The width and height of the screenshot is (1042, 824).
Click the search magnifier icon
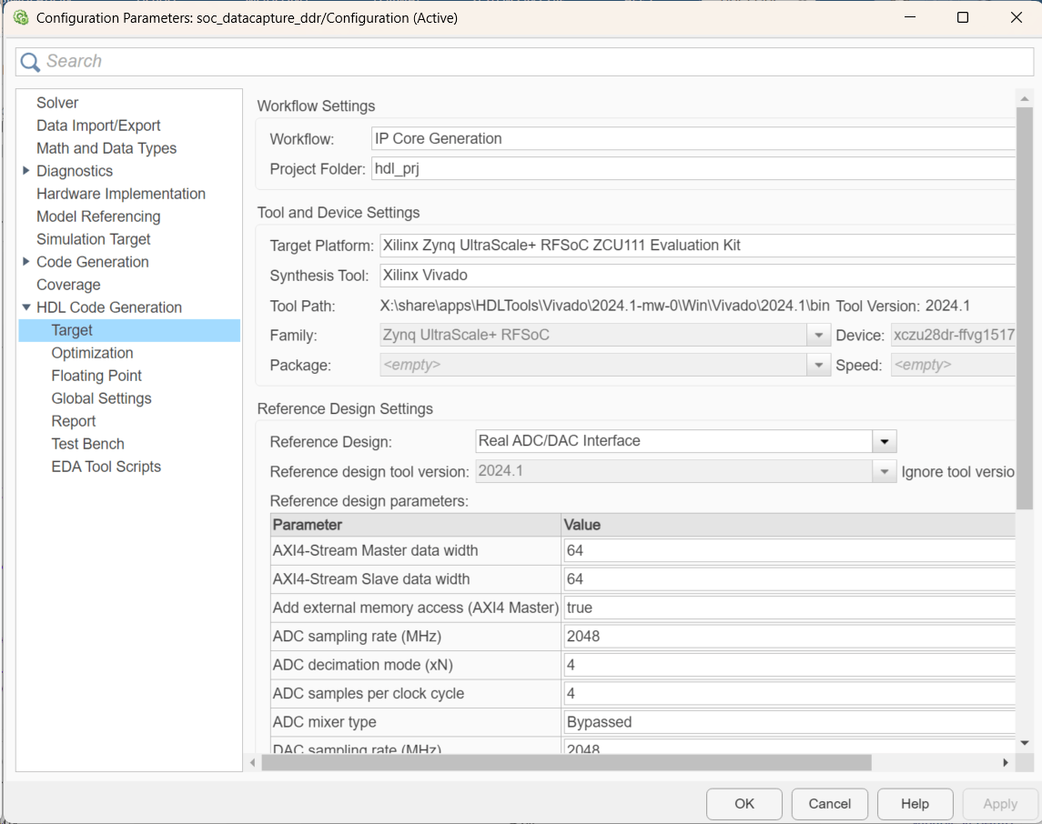pyautogui.click(x=30, y=62)
